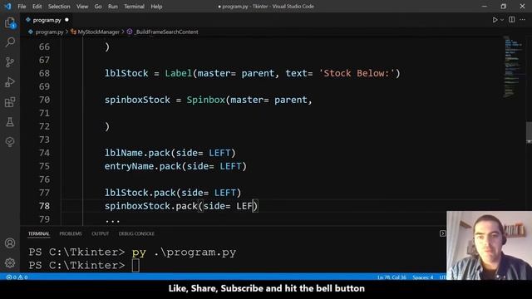Switch to the OUTPUT panel tab

tap(101, 233)
